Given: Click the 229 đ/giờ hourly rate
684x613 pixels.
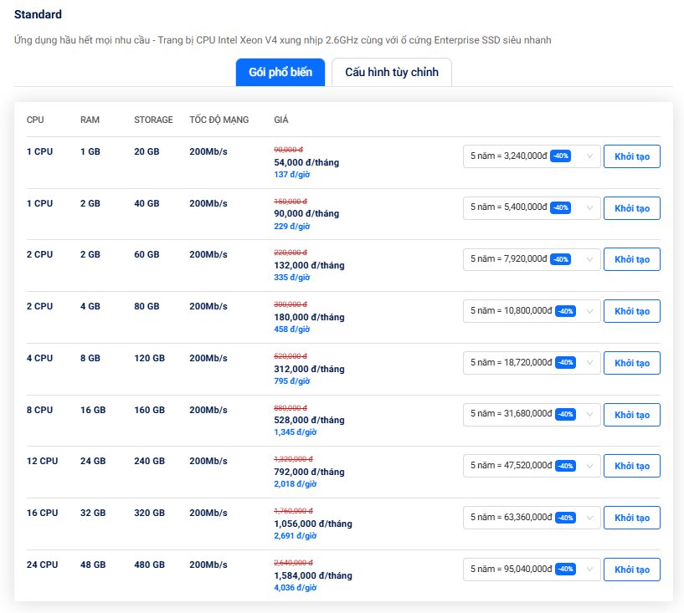Looking at the screenshot, I should (x=292, y=227).
